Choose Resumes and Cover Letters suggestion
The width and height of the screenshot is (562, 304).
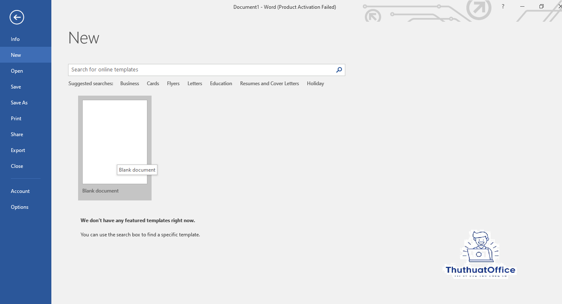point(269,84)
